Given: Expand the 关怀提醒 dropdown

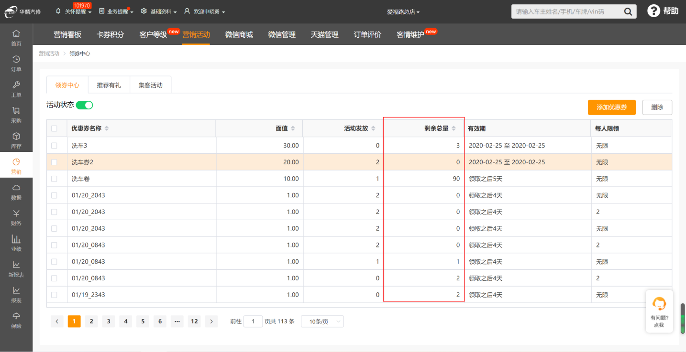Looking at the screenshot, I should tap(74, 11).
